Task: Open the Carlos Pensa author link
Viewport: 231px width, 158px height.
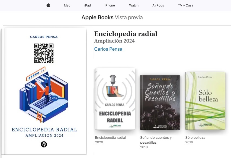Action: tap(108, 49)
